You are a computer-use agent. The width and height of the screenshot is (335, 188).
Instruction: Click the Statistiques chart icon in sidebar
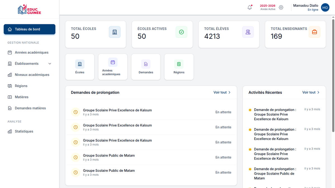coord(10,131)
